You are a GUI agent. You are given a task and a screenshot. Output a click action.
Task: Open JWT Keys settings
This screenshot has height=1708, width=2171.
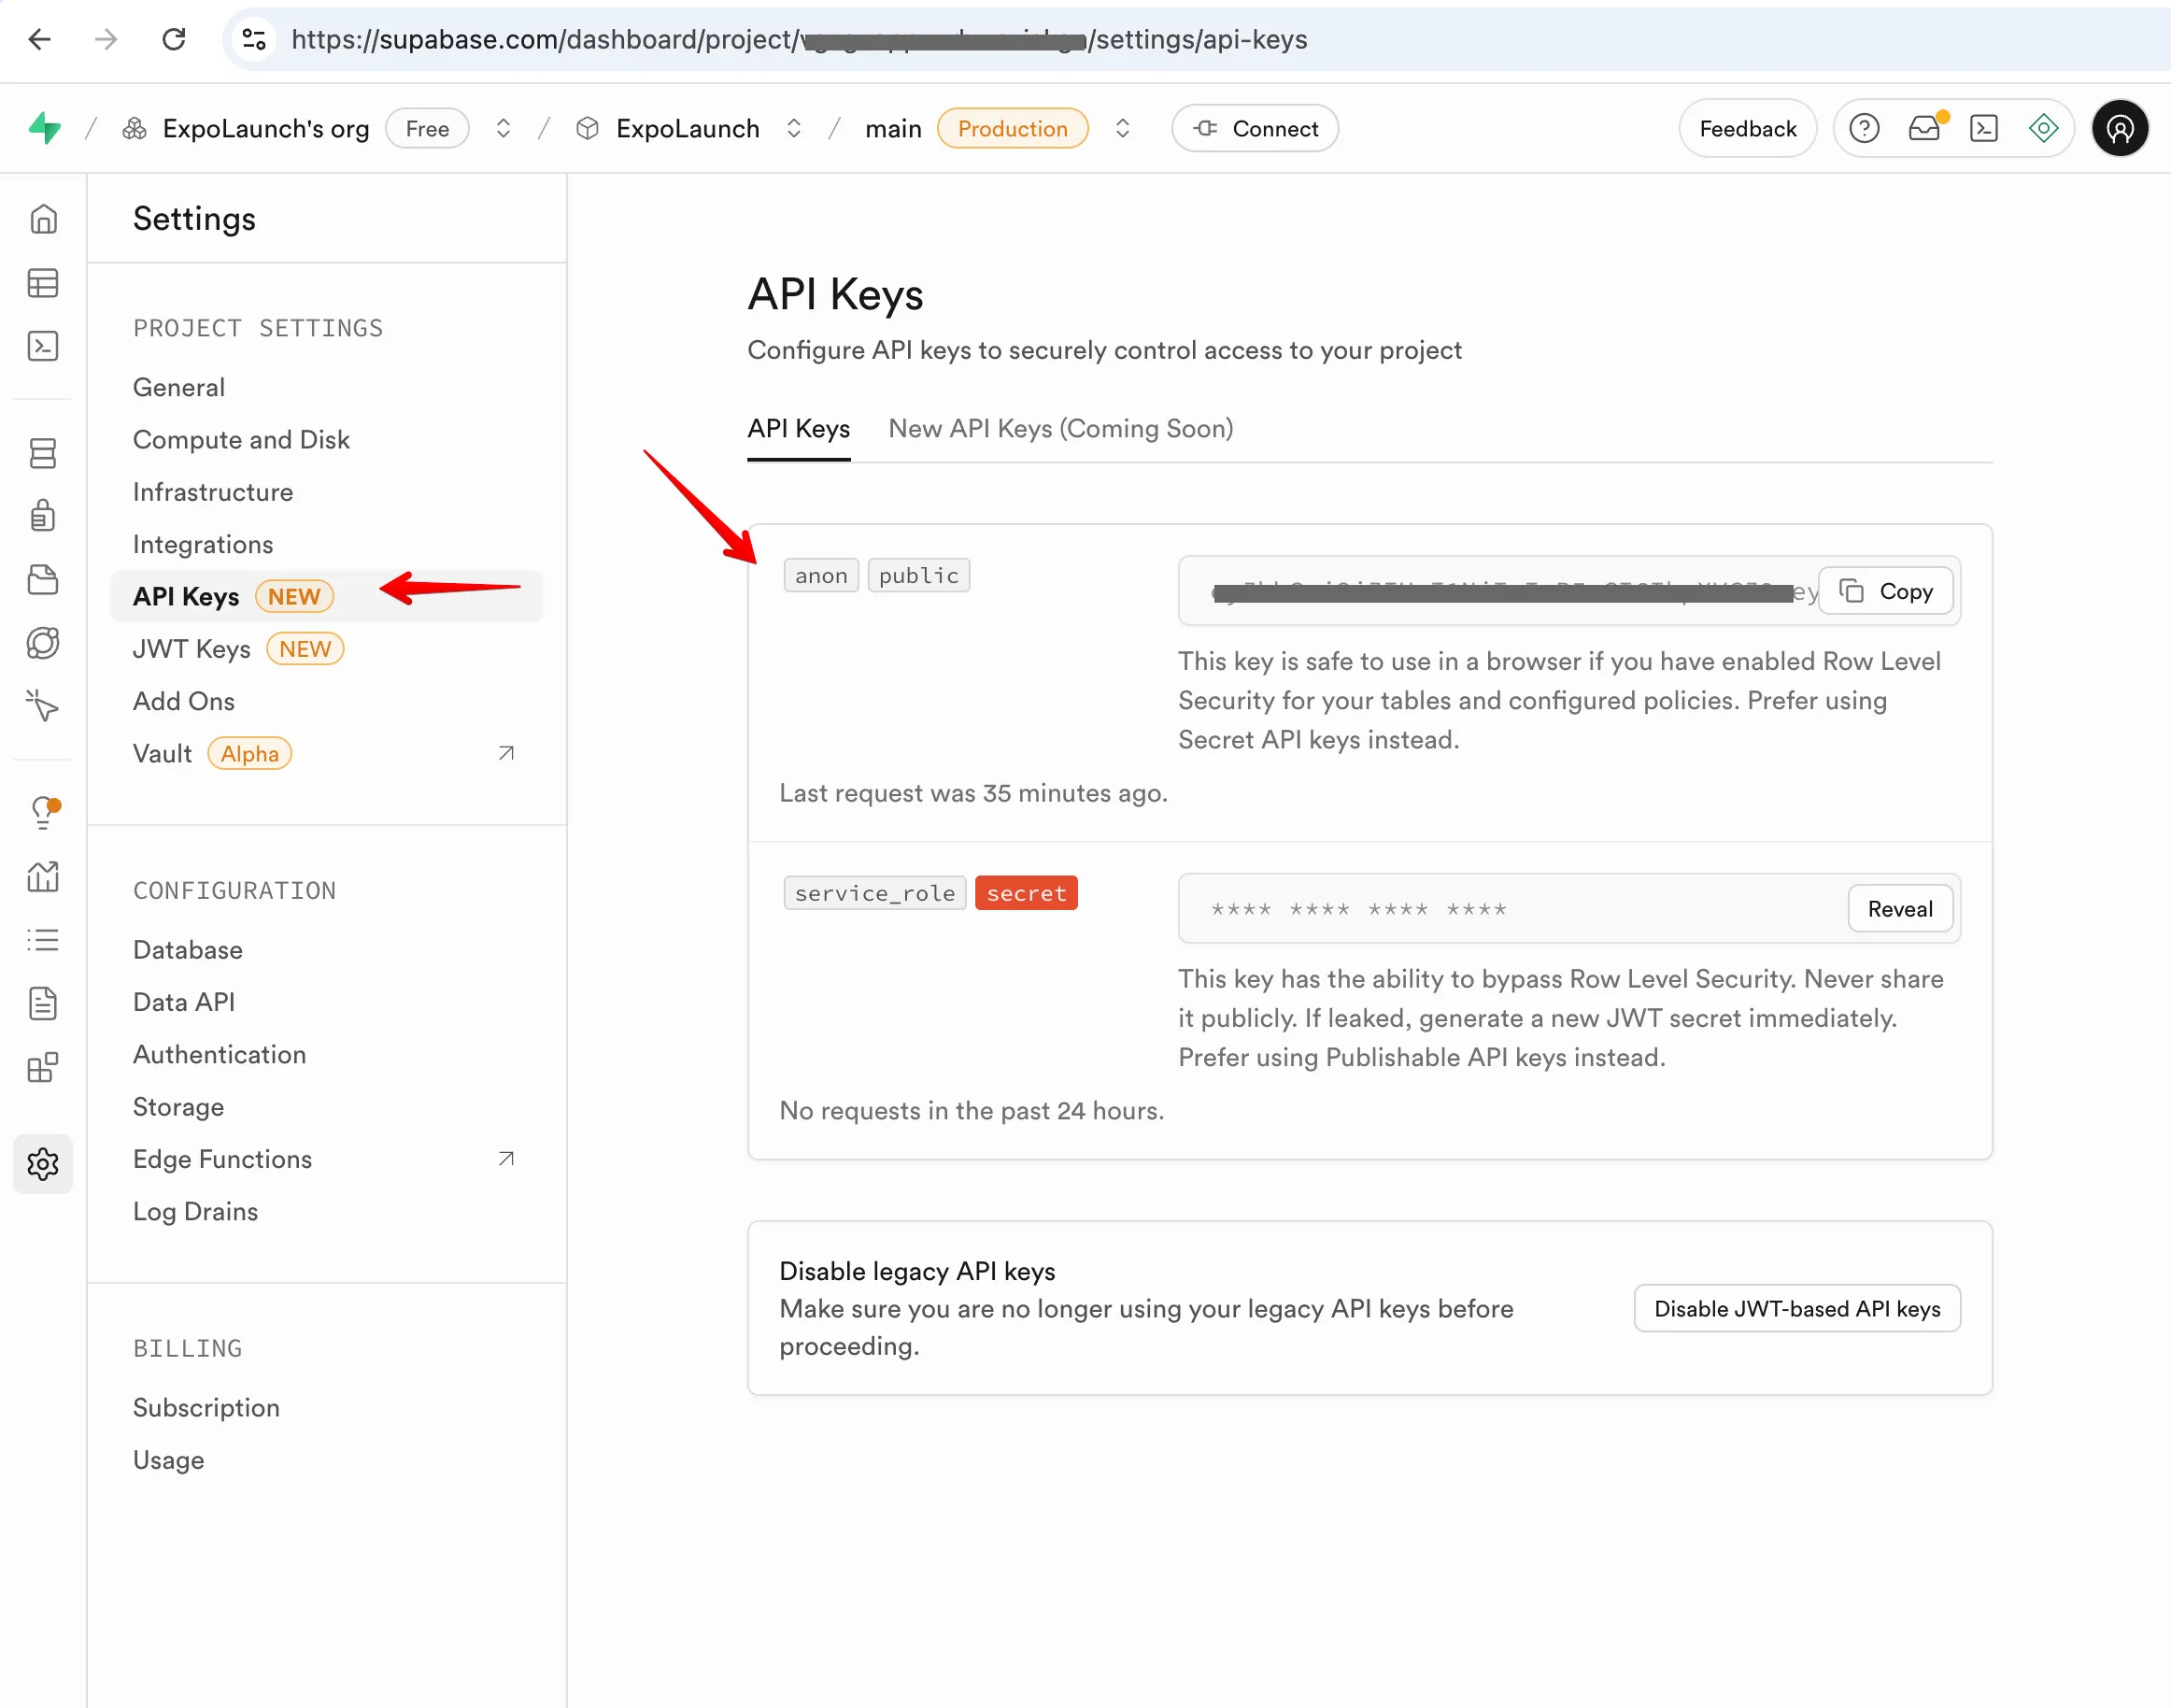coord(192,649)
